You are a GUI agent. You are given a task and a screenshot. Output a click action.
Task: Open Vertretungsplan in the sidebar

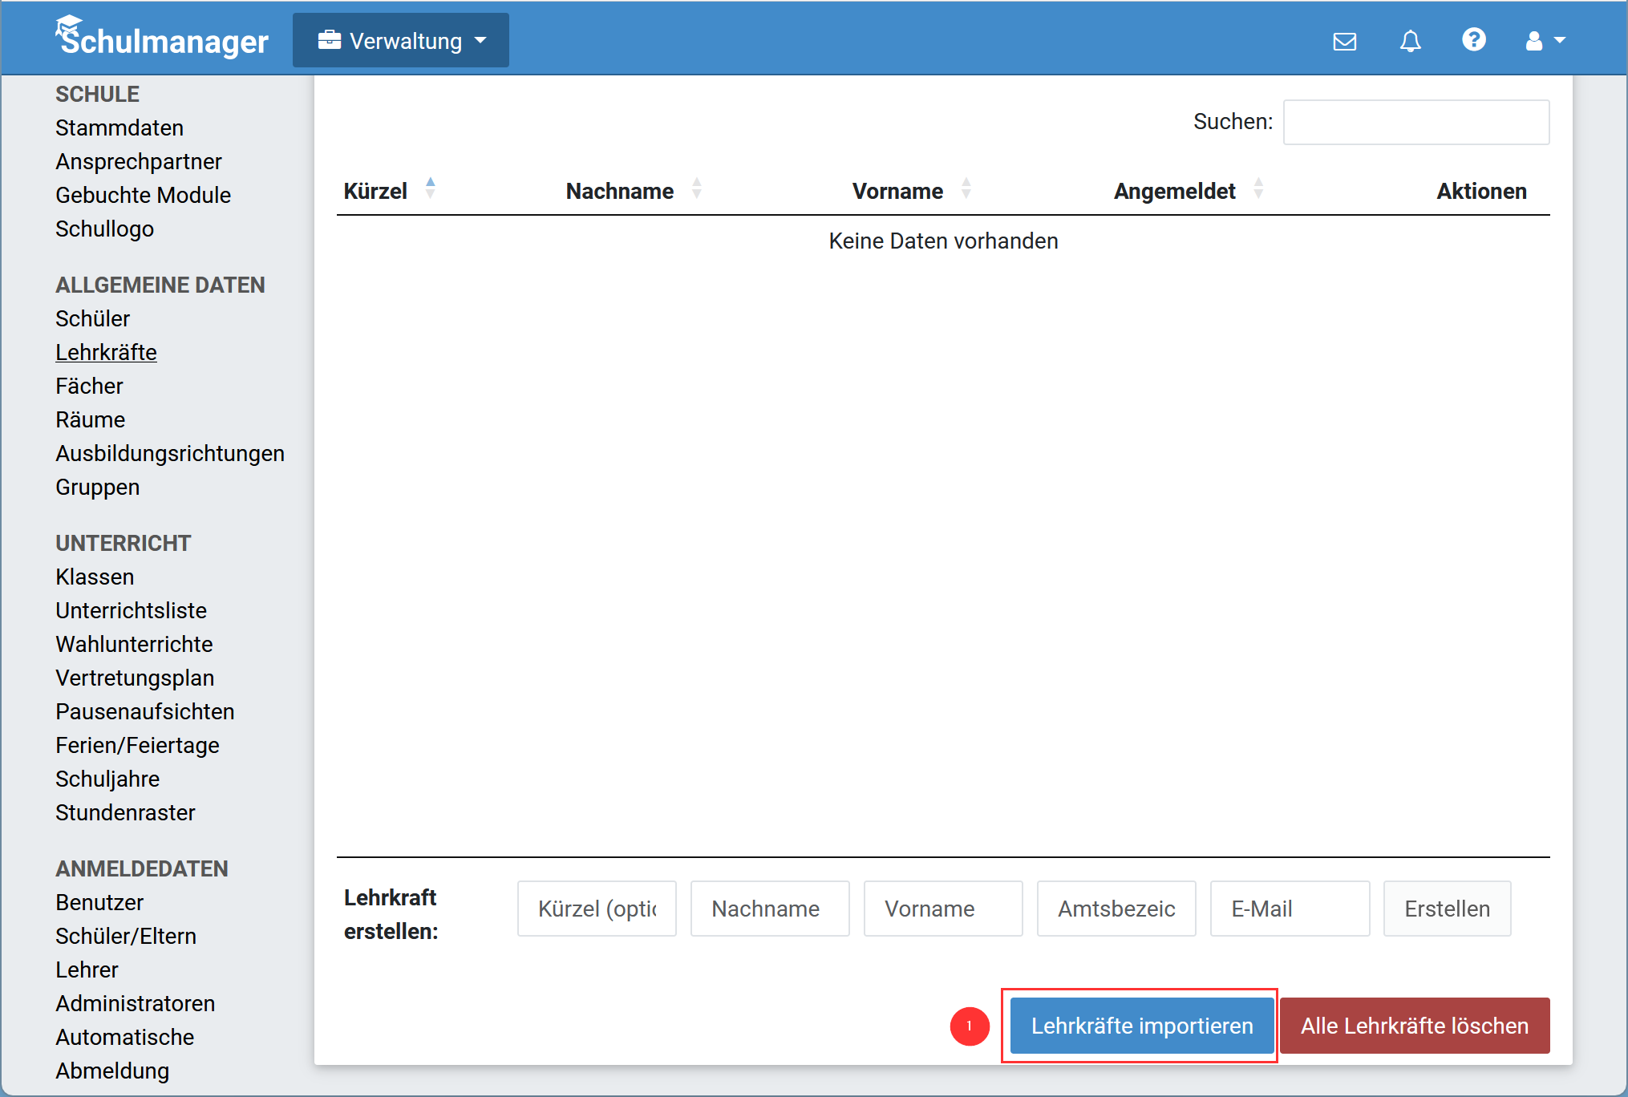click(135, 678)
